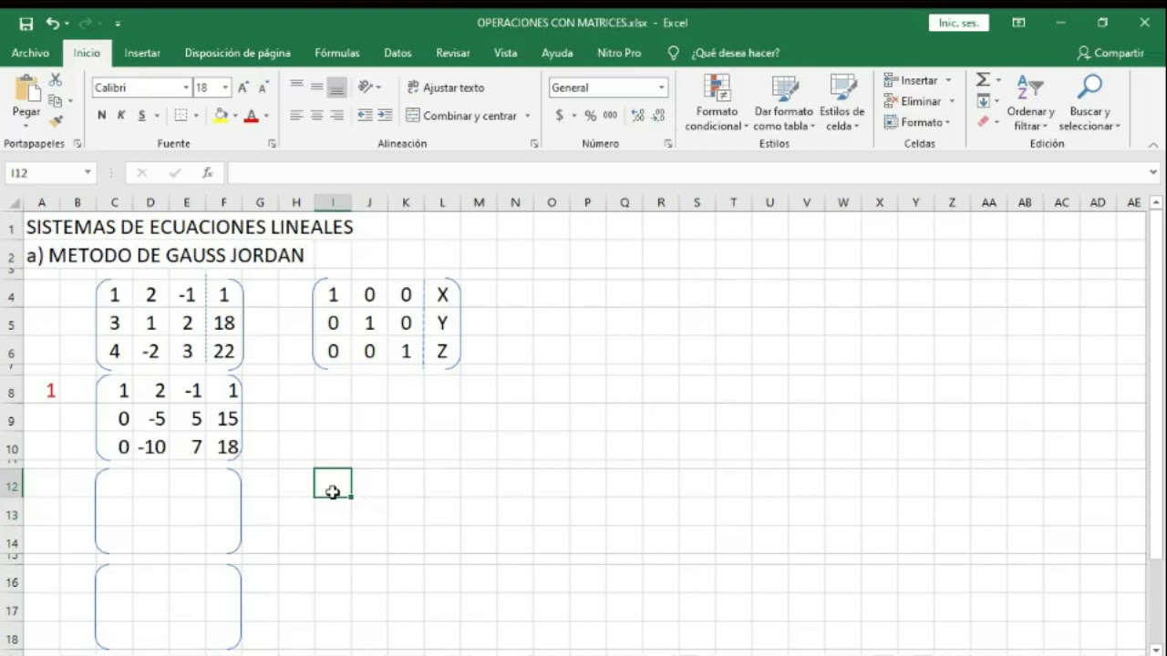The width and height of the screenshot is (1167, 656).
Task: Switch to Insertar tab
Action: (x=142, y=53)
